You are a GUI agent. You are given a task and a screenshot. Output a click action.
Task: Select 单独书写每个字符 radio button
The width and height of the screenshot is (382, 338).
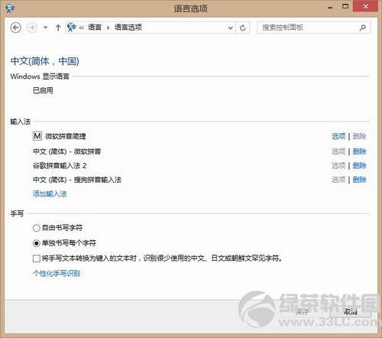pyautogui.click(x=36, y=243)
